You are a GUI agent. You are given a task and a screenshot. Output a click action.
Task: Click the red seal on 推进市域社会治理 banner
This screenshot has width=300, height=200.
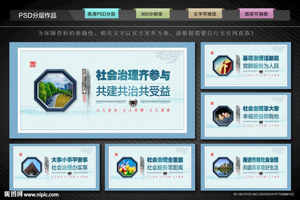tap(212, 155)
